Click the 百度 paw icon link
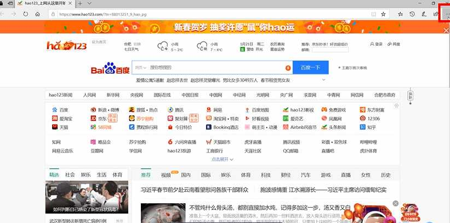Screen dimensions: 450x223 pyautogui.click(x=55, y=110)
